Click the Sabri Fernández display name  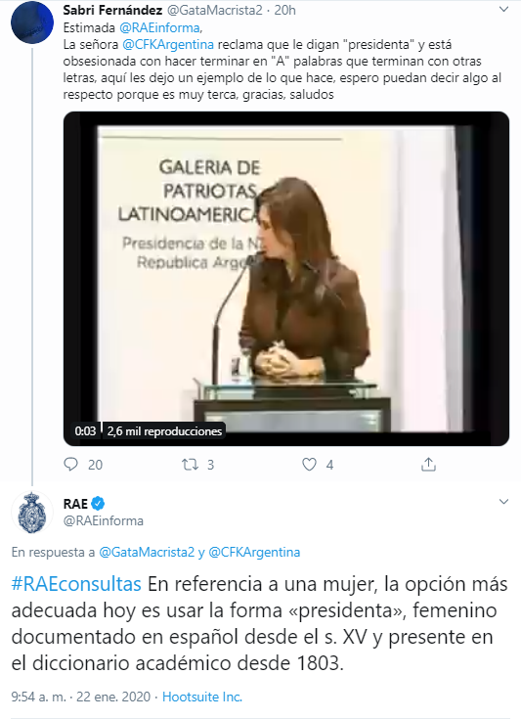pos(112,10)
